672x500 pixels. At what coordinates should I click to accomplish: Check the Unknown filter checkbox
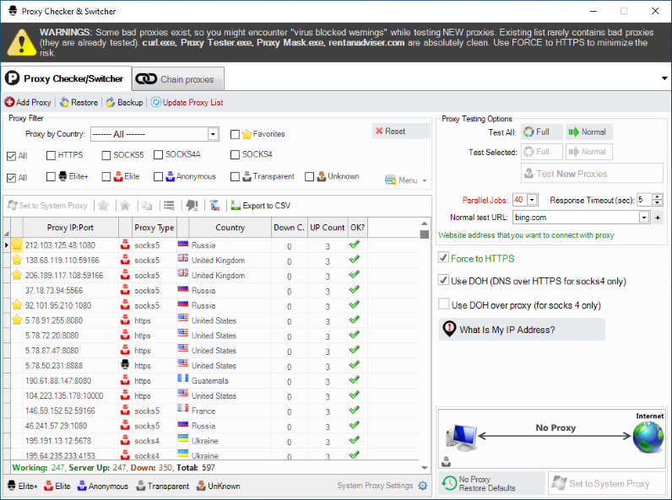(310, 176)
